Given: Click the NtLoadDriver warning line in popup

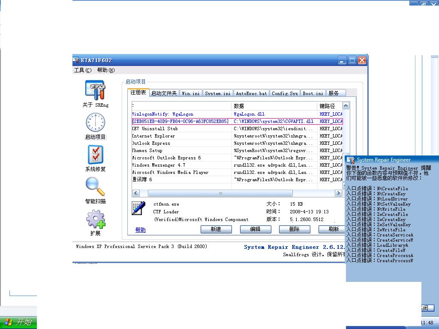Looking at the screenshot, I should click(377, 199).
